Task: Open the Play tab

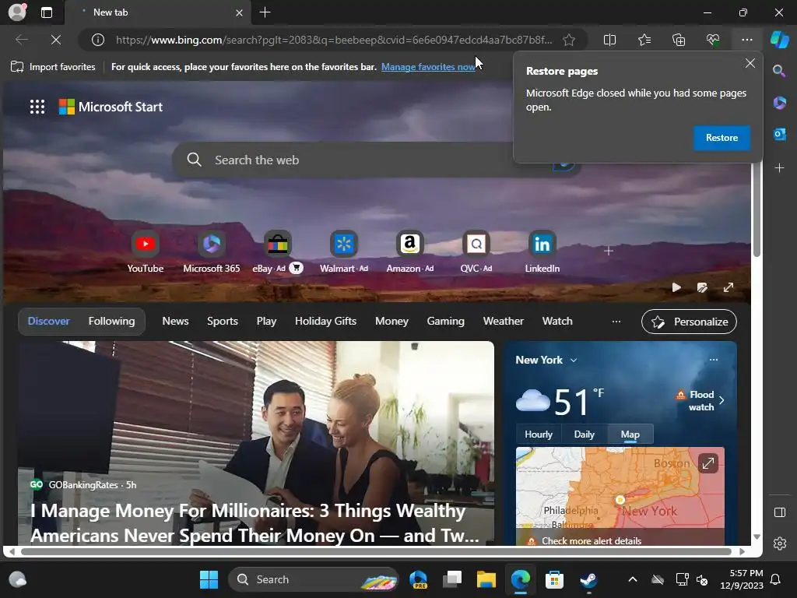Action: 266,322
